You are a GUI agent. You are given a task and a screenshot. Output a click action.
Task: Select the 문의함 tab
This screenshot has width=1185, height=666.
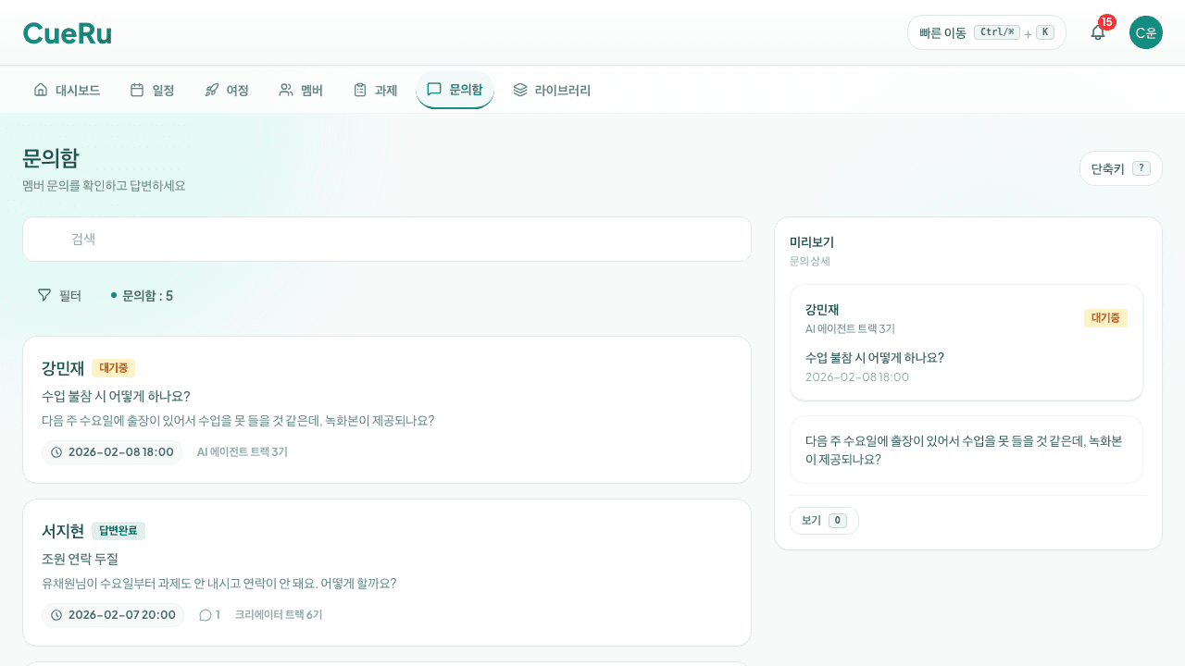click(x=455, y=89)
